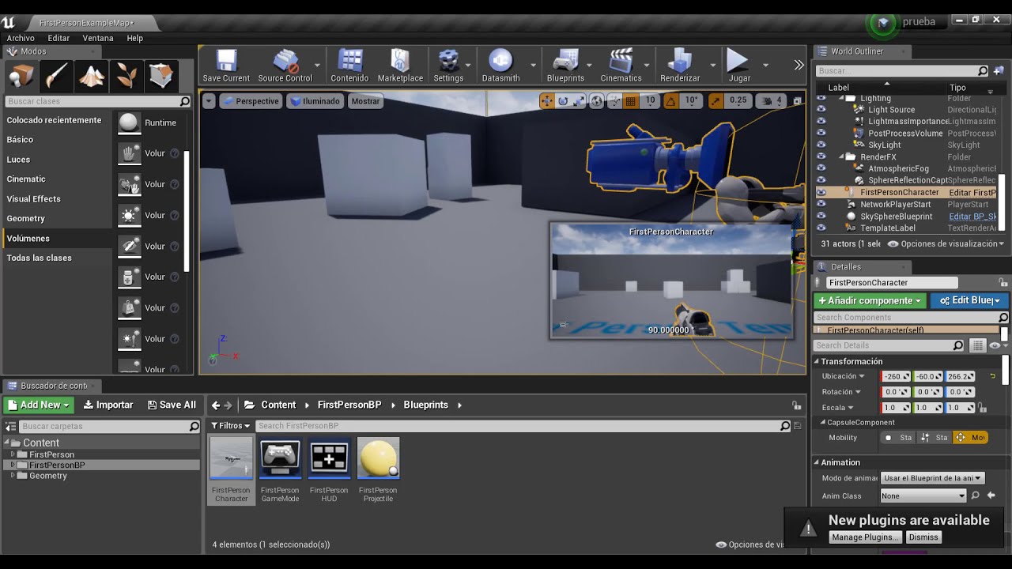Click the surface snapping icon in viewport
Screen dimensions: 1012x569
click(614, 101)
